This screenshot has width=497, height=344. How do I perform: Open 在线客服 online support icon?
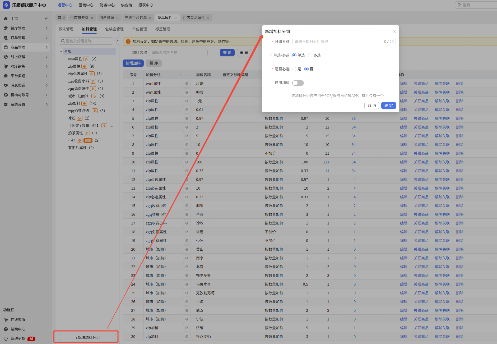6,320
